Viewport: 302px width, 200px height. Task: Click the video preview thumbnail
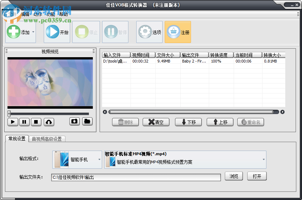(x=50, y=83)
